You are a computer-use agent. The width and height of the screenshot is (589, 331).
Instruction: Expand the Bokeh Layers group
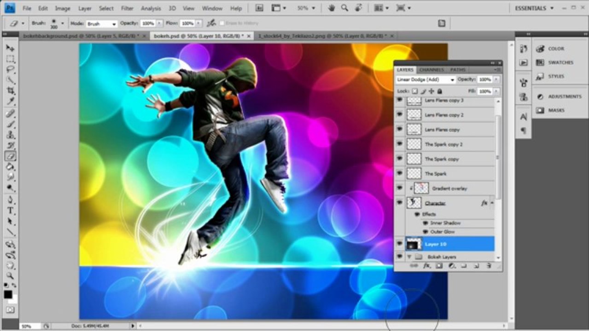[x=409, y=257]
